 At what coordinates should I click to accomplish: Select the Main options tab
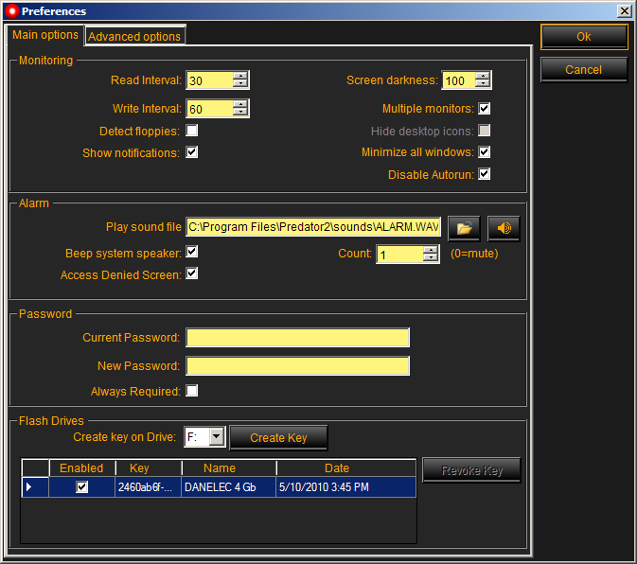(x=45, y=35)
